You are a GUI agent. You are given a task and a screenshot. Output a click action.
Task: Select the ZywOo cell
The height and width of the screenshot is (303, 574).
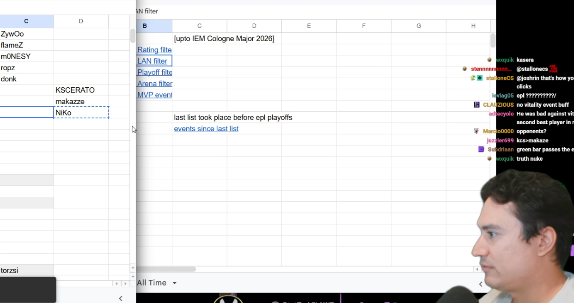[x=27, y=34]
